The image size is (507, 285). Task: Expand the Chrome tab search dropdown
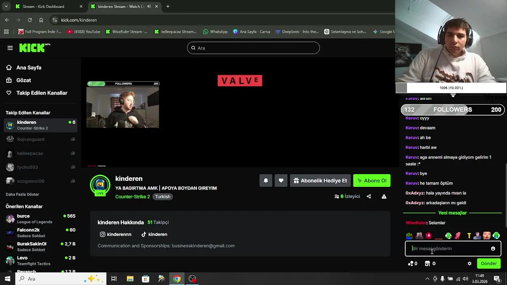coord(6,6)
